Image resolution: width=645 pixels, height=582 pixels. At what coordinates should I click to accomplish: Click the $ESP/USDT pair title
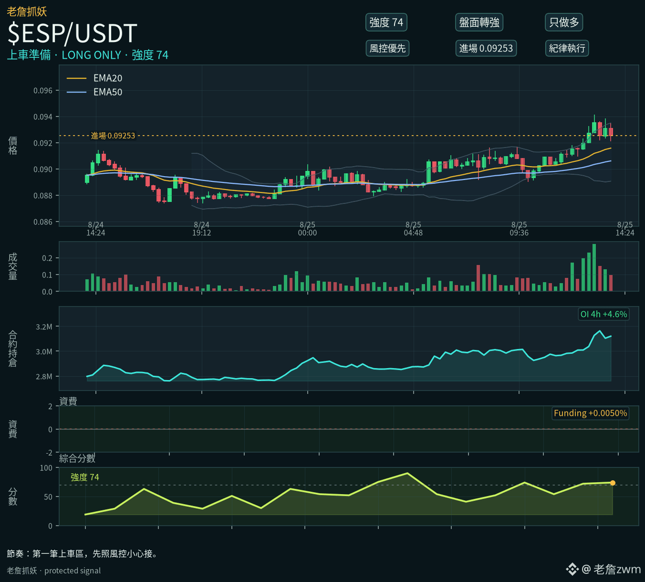(x=73, y=33)
